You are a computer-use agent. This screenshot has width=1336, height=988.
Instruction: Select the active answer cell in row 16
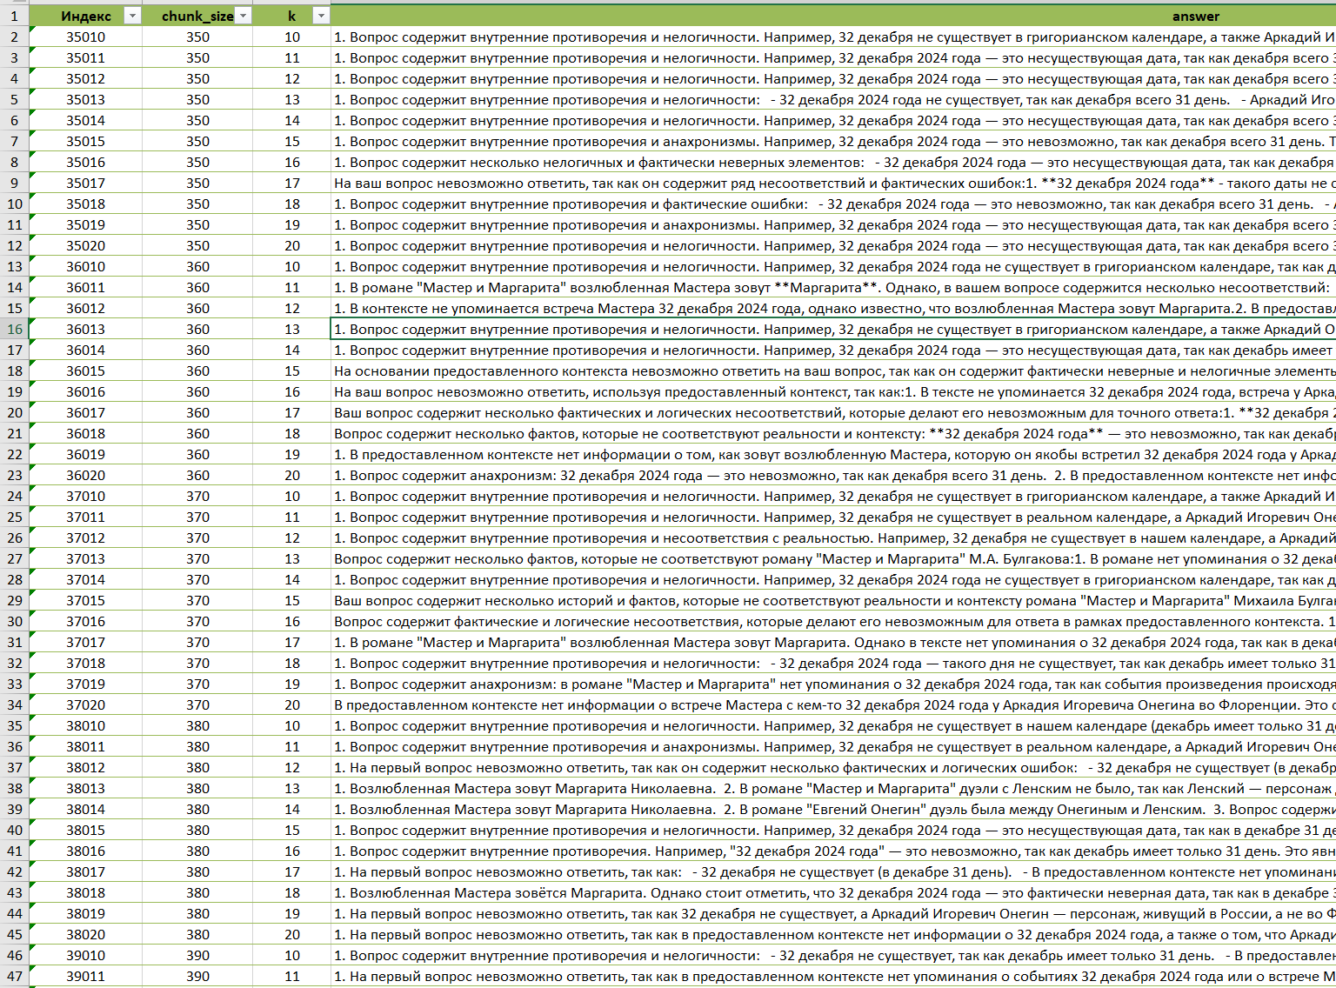[x=833, y=329]
